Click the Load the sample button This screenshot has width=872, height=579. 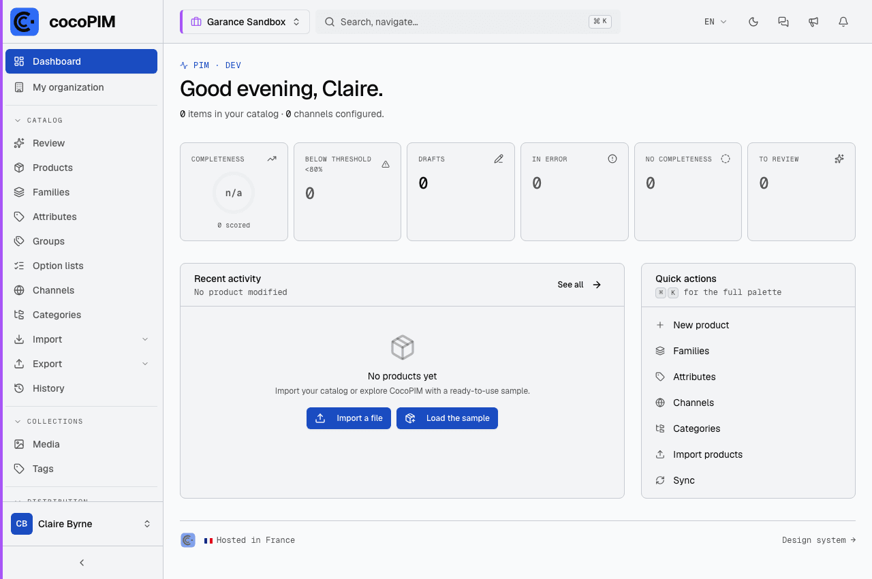tap(447, 418)
